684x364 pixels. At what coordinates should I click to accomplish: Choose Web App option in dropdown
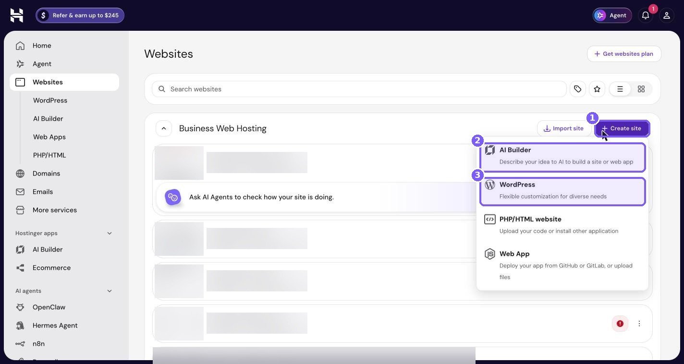coord(562,265)
